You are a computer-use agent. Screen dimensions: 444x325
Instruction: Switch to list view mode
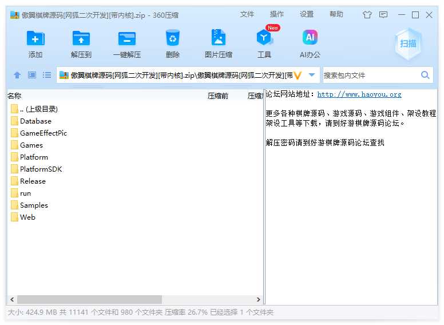coord(47,75)
